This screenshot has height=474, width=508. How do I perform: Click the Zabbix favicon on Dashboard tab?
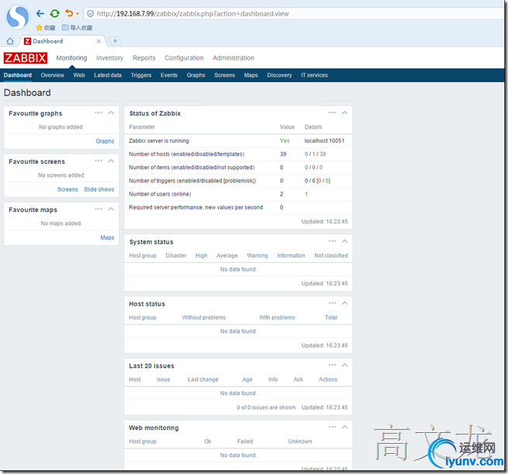[28, 41]
